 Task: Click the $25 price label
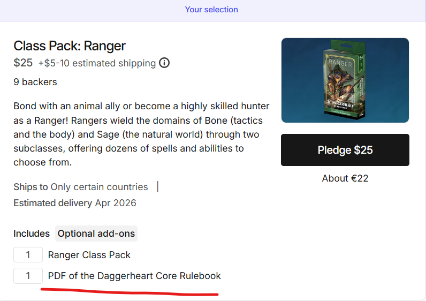pyautogui.click(x=23, y=63)
